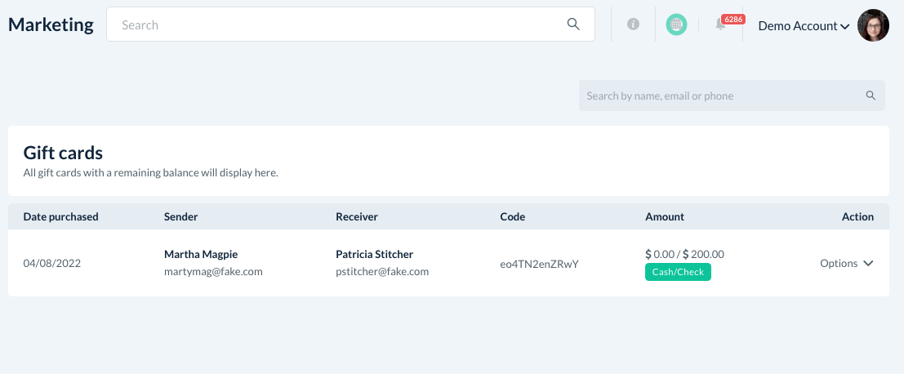Click the green Cash/Check badge
Screen dimensions: 904x374
pyautogui.click(x=678, y=272)
